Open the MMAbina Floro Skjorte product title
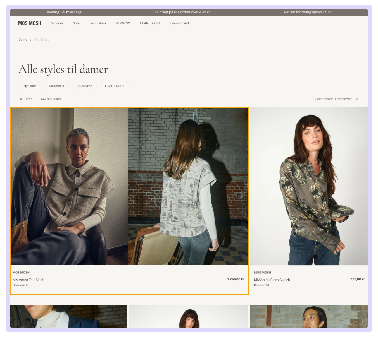Image resolution: width=378 pixels, height=337 pixels. 272,280
